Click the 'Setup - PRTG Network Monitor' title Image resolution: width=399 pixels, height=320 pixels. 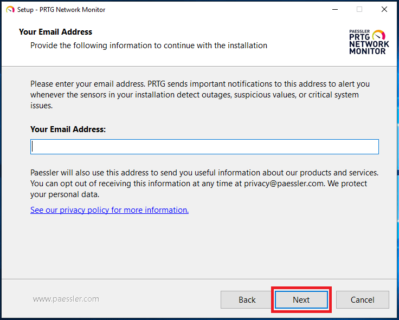pos(61,10)
